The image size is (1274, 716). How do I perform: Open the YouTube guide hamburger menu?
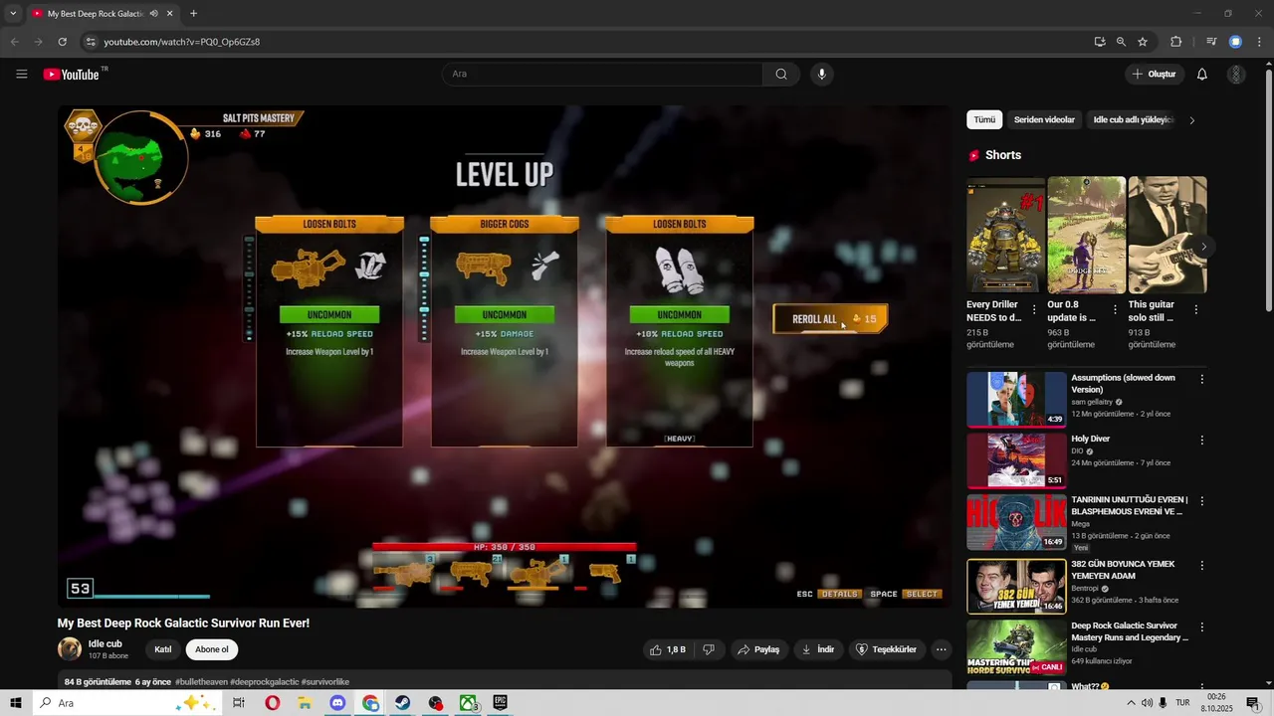coord(22,74)
